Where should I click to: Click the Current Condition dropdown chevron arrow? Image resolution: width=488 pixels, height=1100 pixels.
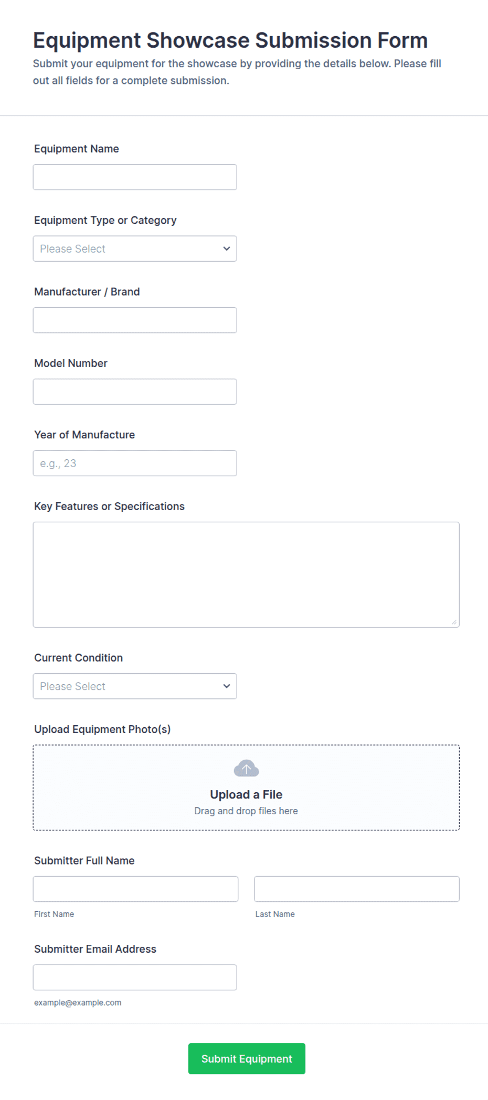coord(227,686)
